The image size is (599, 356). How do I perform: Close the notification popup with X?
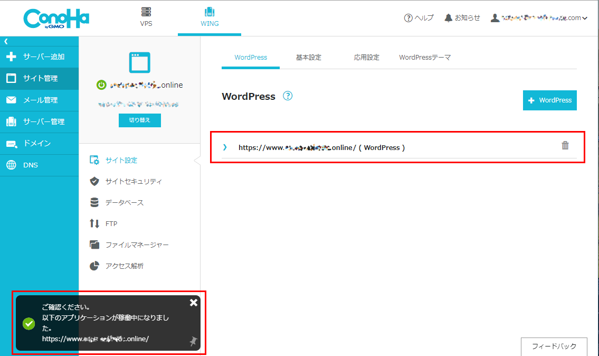point(194,303)
